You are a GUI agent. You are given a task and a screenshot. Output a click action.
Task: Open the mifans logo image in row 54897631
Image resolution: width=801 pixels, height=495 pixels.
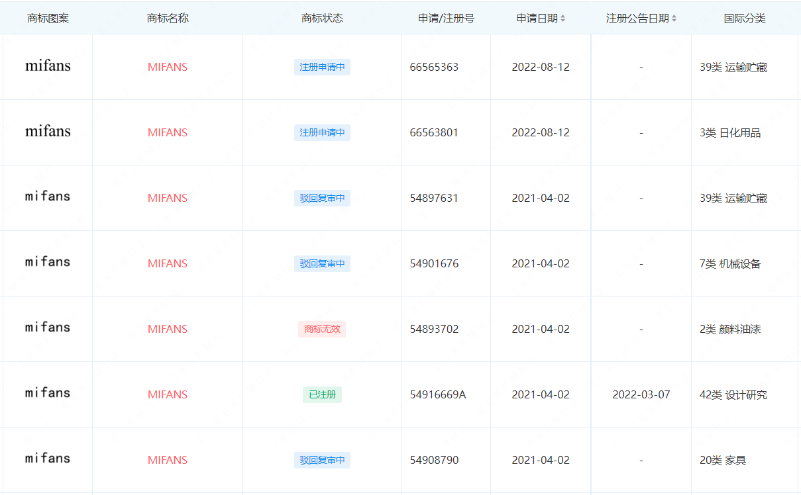coord(48,197)
